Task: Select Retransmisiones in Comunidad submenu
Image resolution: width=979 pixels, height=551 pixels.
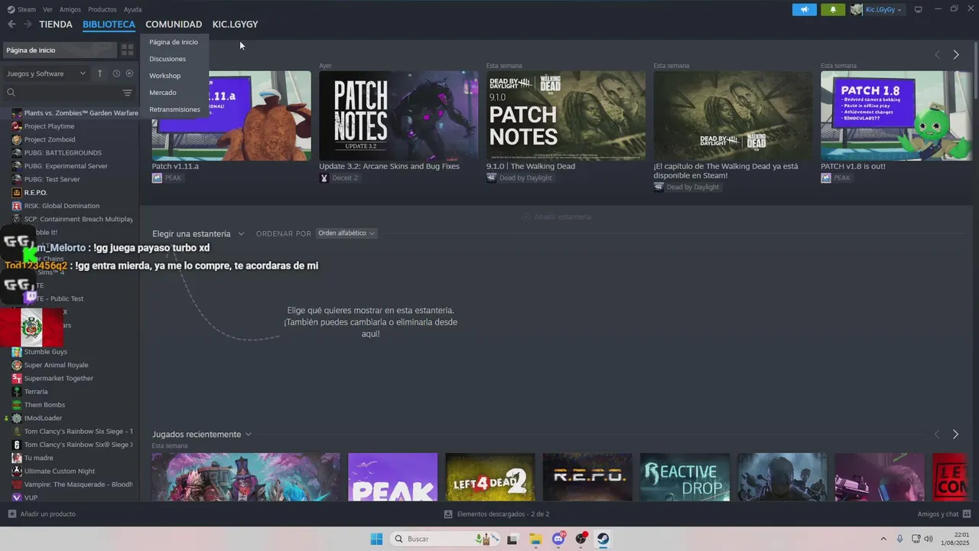Action: point(174,109)
